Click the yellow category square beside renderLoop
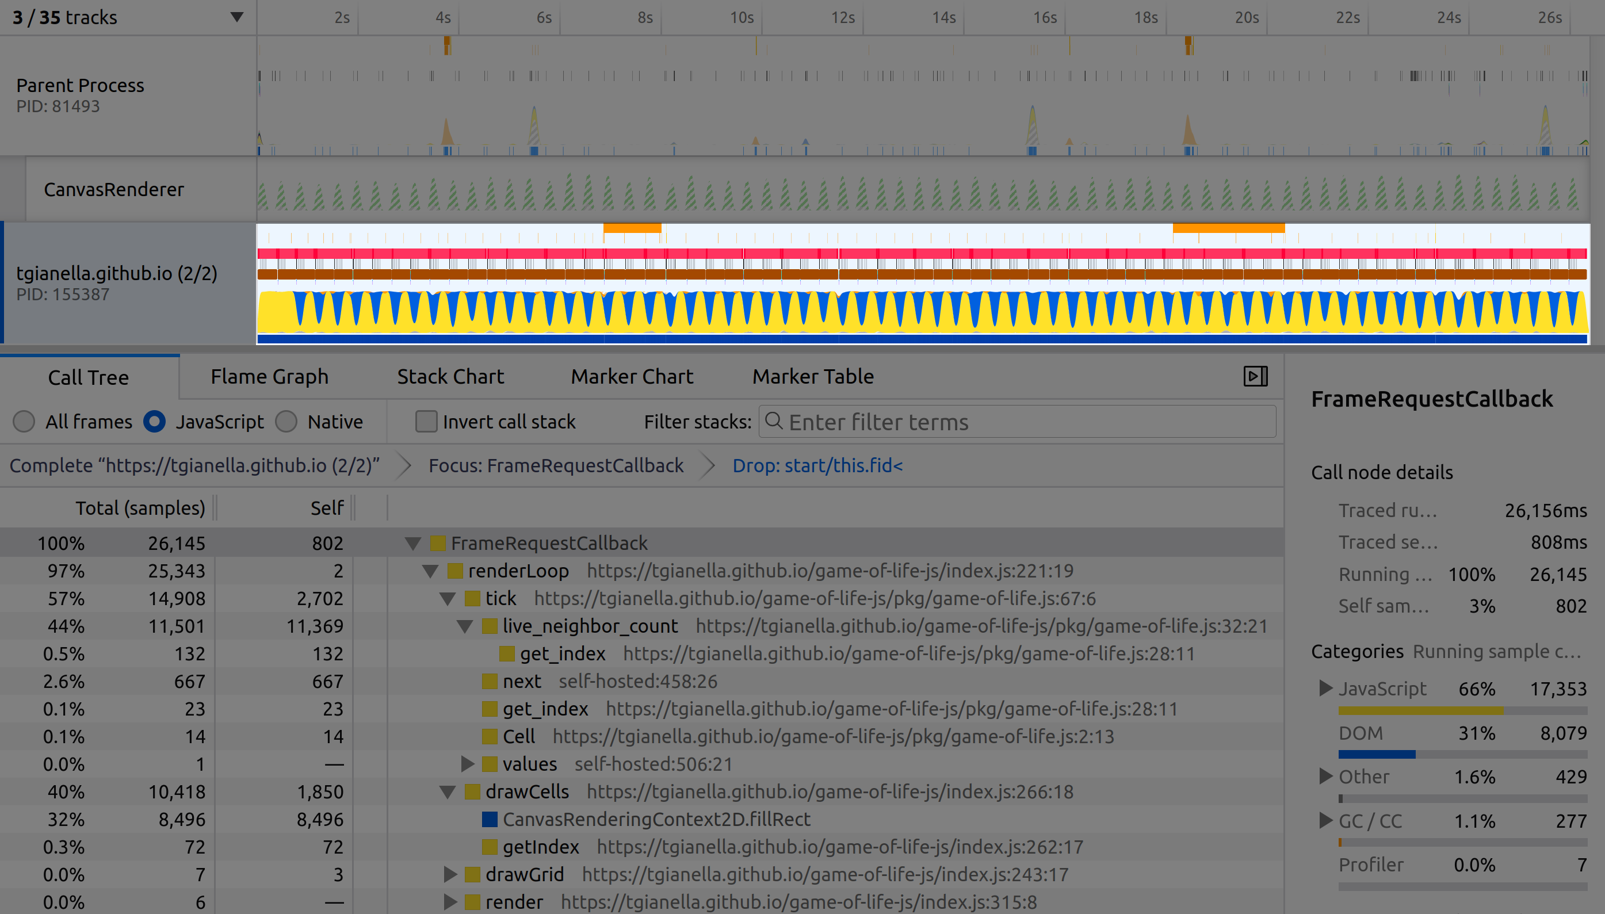Viewport: 1605px width, 914px height. 455,571
